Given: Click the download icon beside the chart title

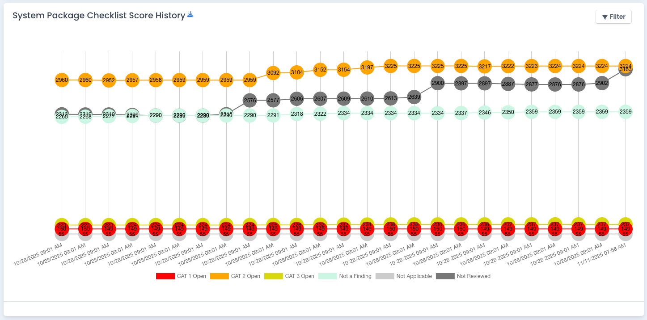Looking at the screenshot, I should coord(190,15).
